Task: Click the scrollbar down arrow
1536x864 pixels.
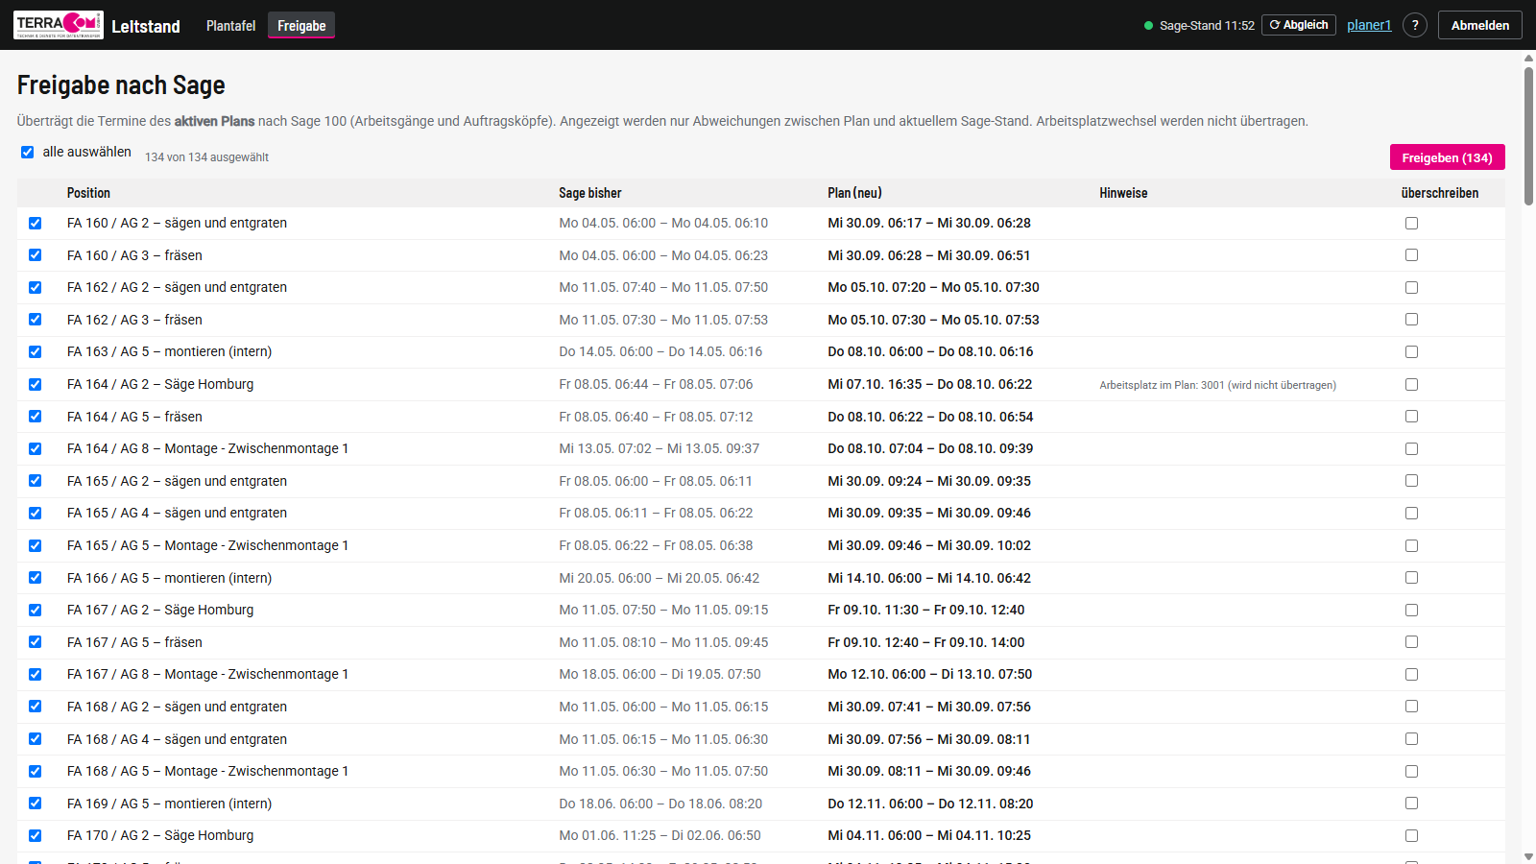Action: [x=1528, y=856]
